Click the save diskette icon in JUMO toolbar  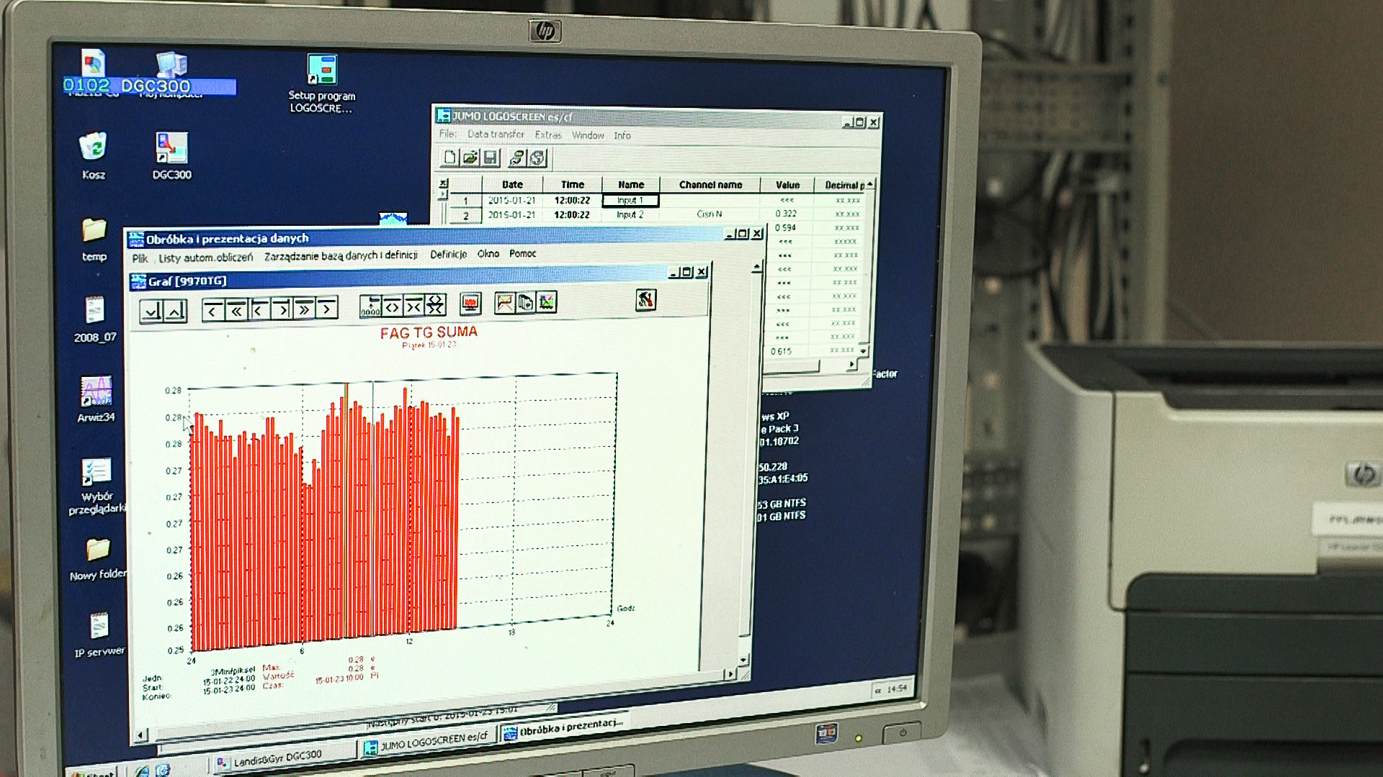(x=491, y=158)
